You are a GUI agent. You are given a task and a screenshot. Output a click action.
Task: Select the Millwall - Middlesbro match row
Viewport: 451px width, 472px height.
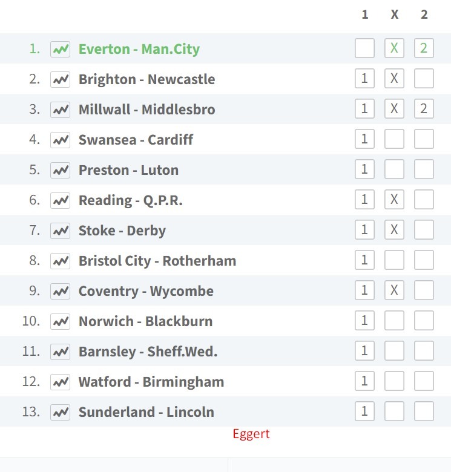click(x=225, y=109)
